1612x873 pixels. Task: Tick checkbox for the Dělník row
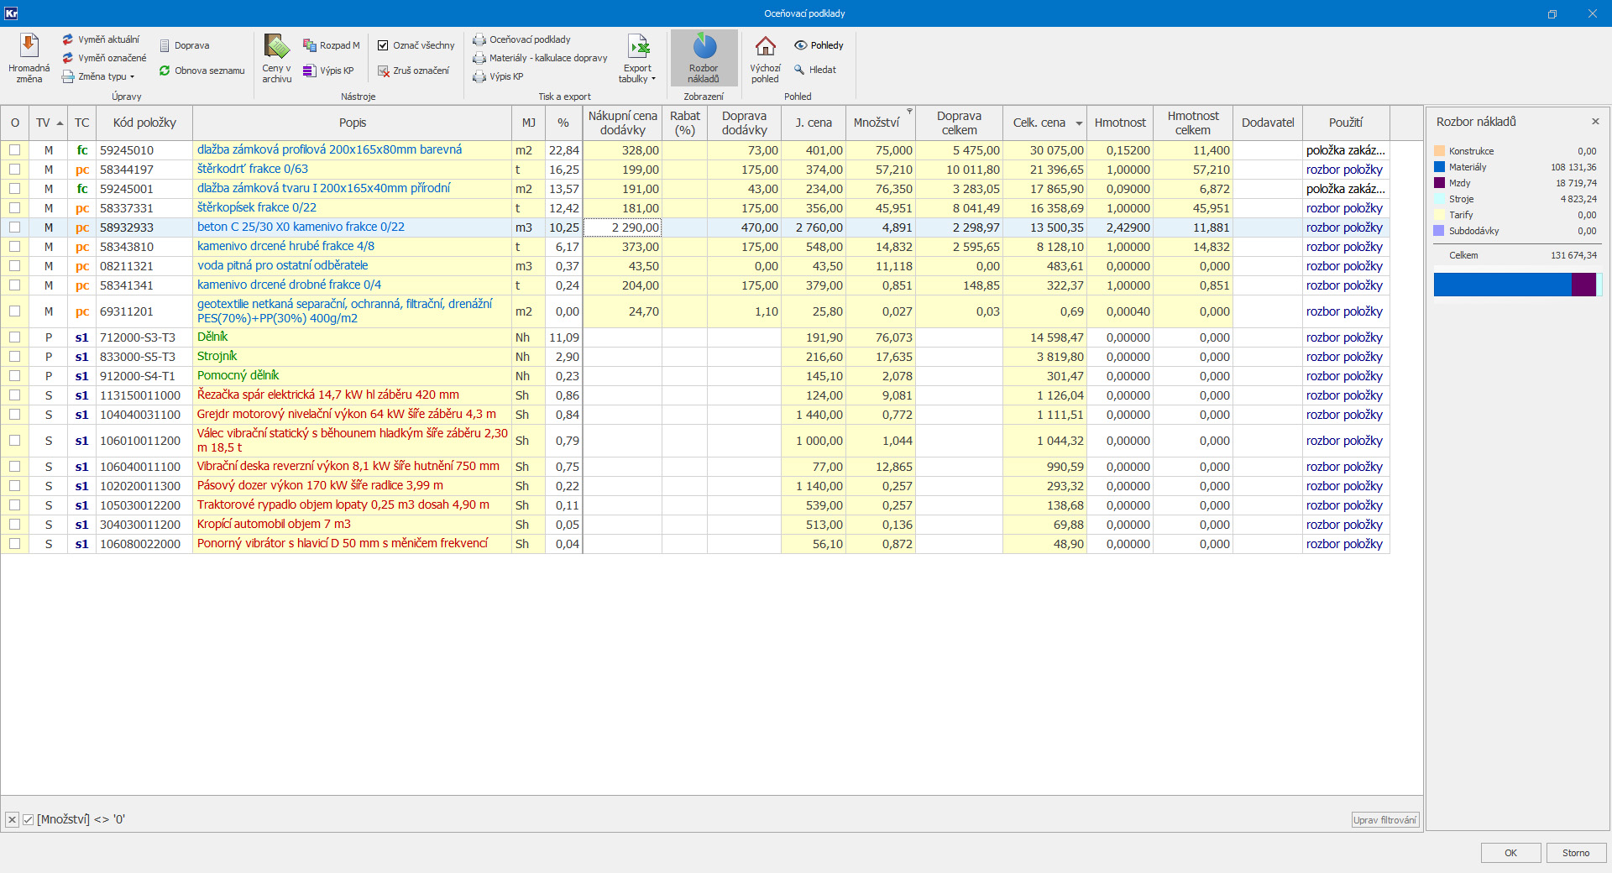pos(14,337)
